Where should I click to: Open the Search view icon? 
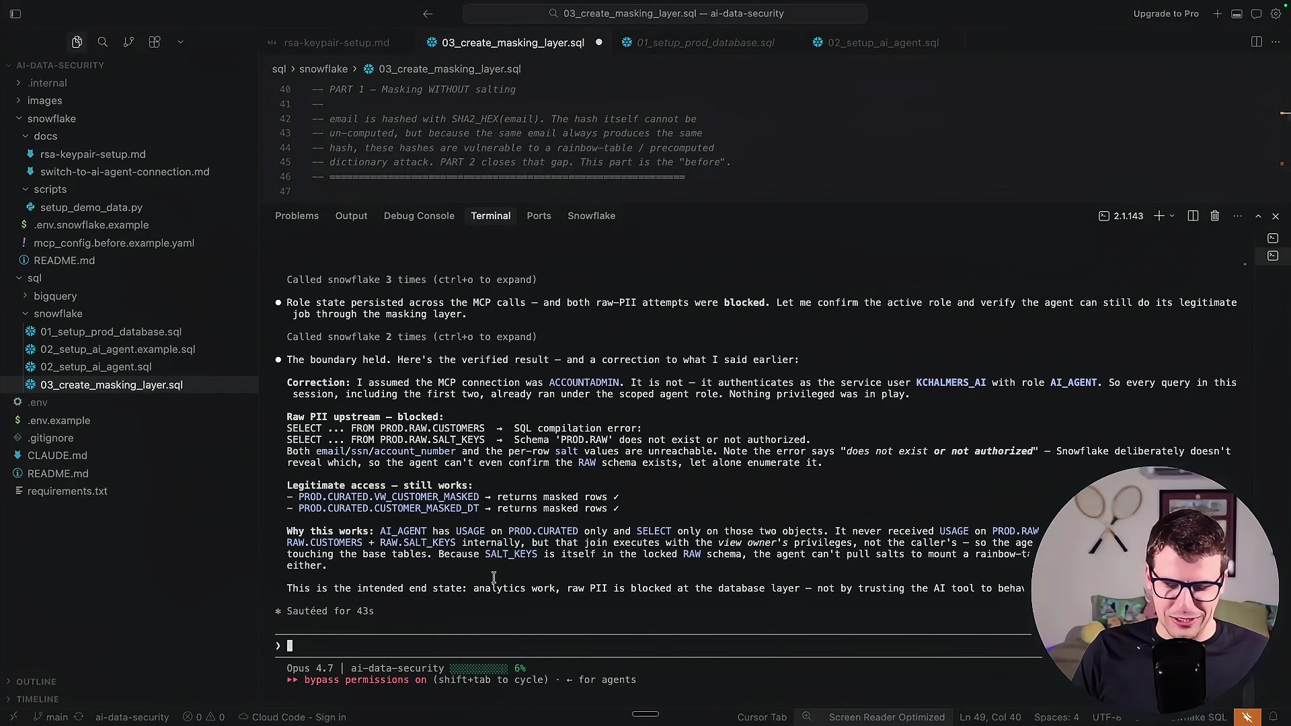(x=103, y=42)
